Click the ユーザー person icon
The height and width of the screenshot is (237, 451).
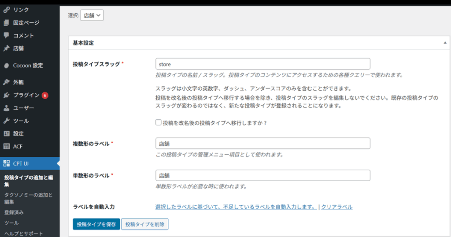pos(6,108)
